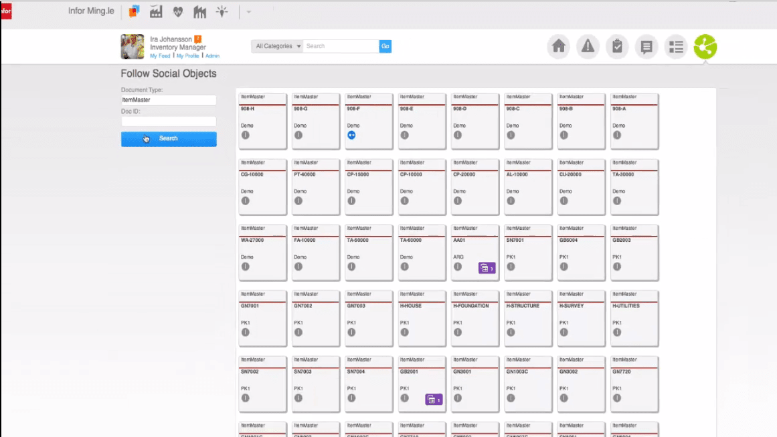The height and width of the screenshot is (437, 777).
Task: Open the Home icon in the top-right toolbar
Action: [558, 46]
